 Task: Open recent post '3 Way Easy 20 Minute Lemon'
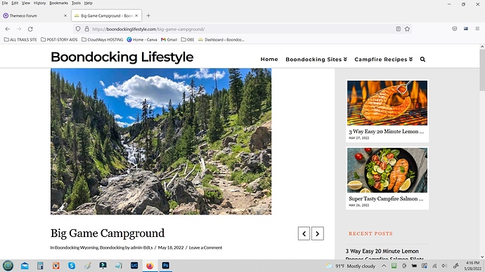382,251
